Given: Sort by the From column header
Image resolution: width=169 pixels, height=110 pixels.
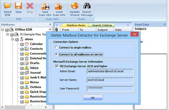Looking at the screenshot, I should coord(70,30).
